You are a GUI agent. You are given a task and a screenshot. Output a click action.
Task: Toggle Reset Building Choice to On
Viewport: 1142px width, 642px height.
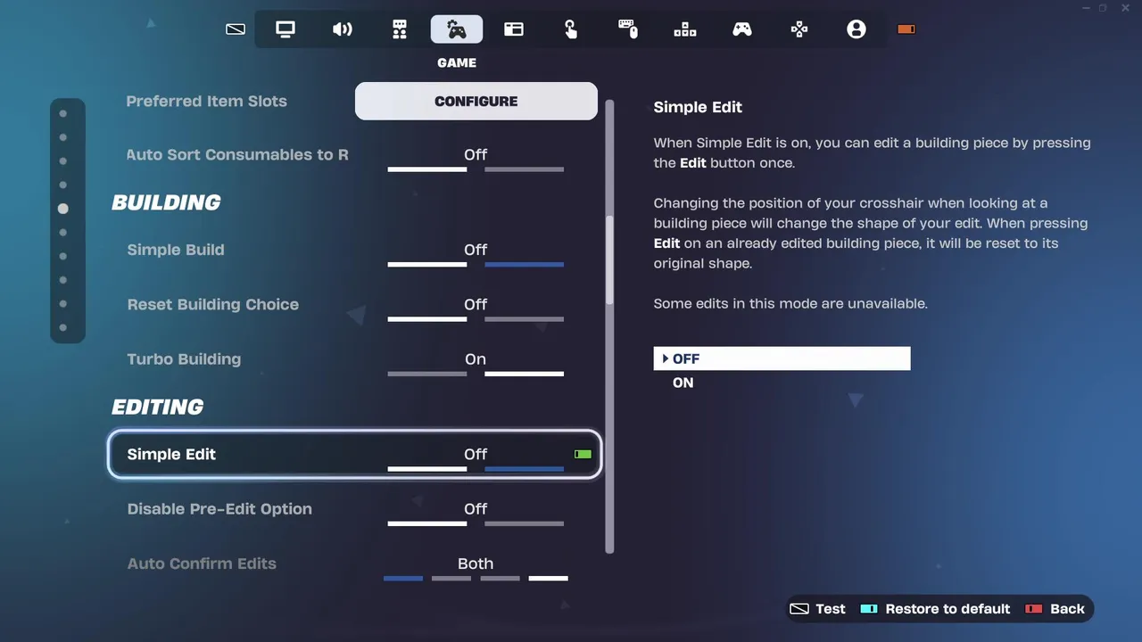(524, 319)
